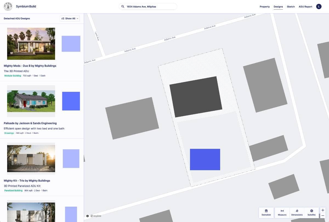Click the address search field
The width and height of the screenshot is (329, 222).
pos(149,7)
